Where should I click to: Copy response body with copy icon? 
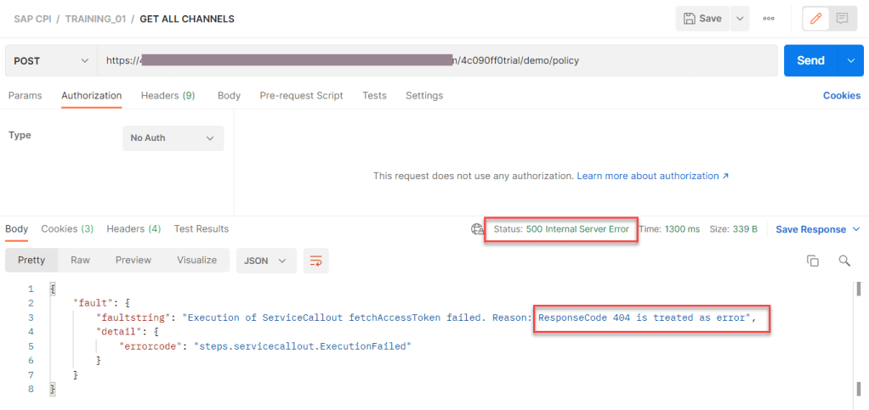coord(813,261)
